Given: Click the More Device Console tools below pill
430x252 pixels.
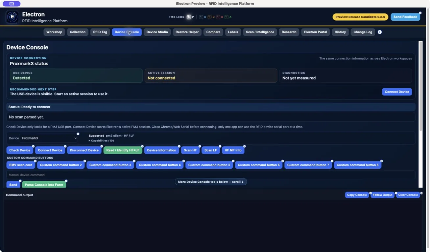Looking at the screenshot, I should tap(211, 182).
